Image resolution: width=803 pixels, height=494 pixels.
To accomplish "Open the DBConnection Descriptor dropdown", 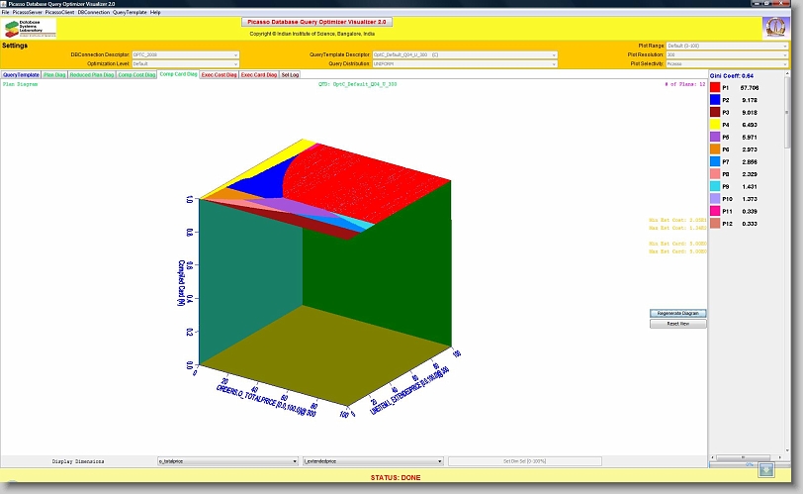I will [186, 54].
